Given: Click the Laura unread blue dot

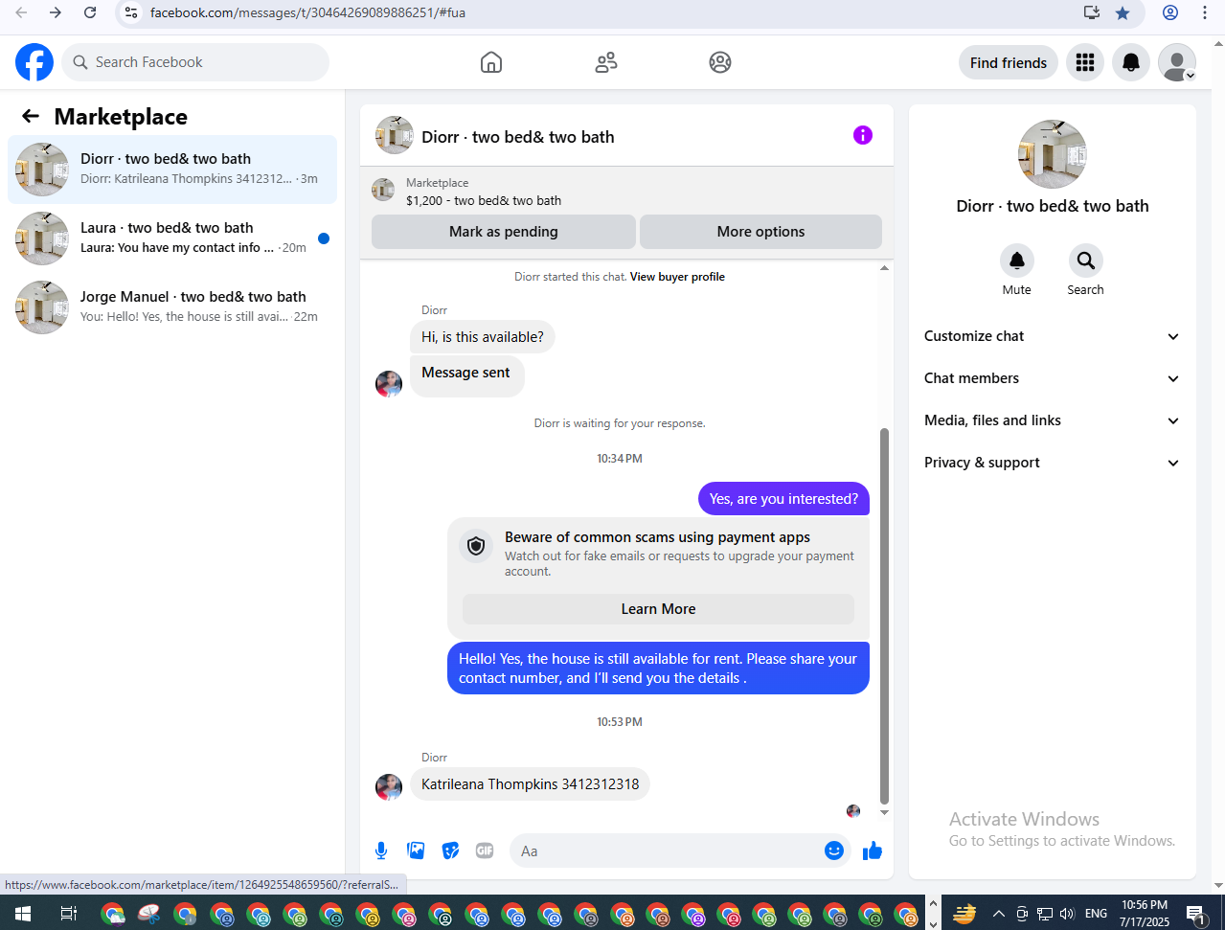Looking at the screenshot, I should click(324, 238).
